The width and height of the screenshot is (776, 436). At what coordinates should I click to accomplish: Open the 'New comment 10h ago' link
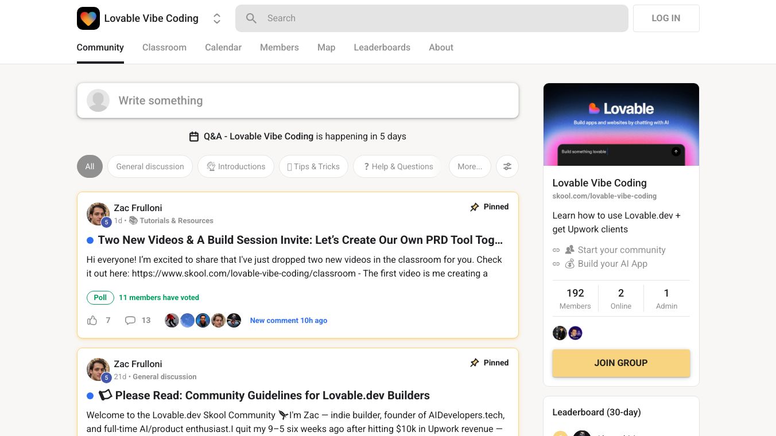pyautogui.click(x=289, y=321)
